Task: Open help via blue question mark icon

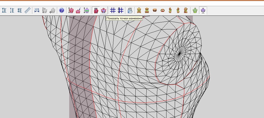Action: tap(62, 11)
